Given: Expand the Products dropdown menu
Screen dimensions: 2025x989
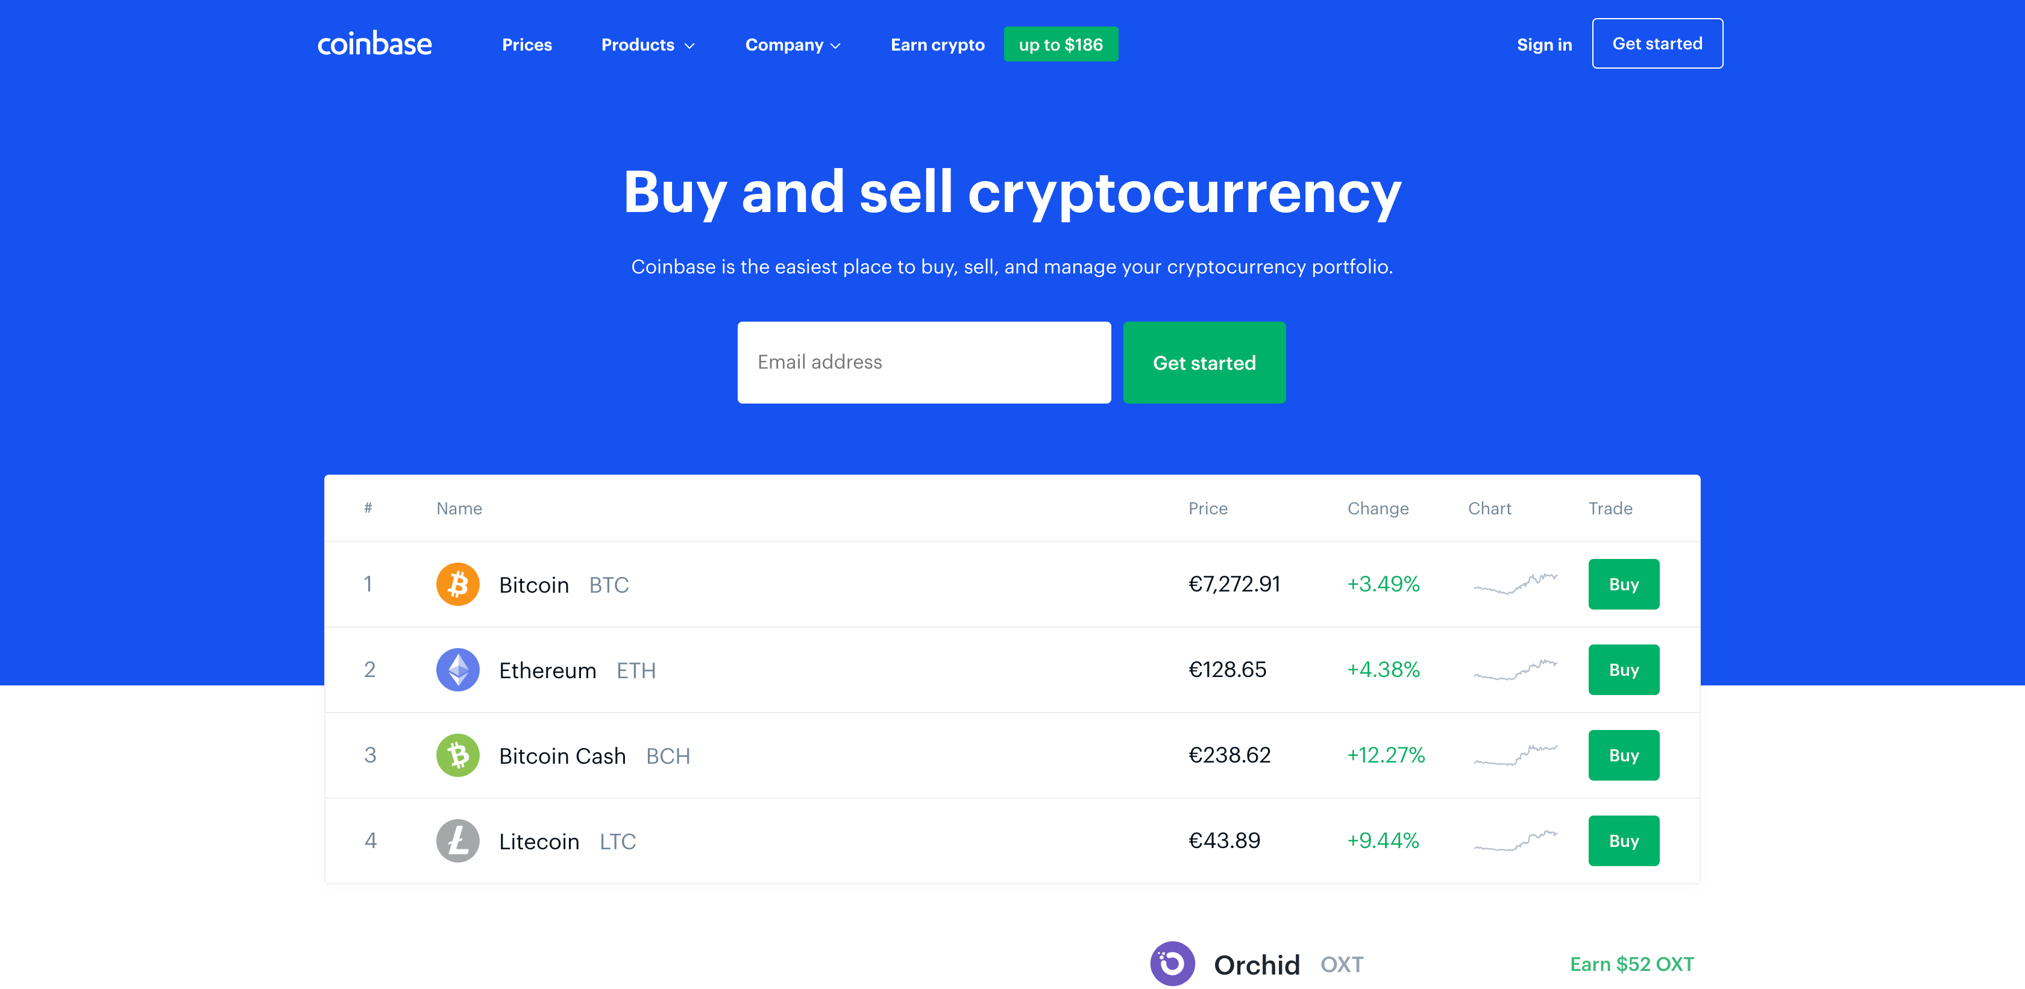Looking at the screenshot, I should pyautogui.click(x=650, y=44).
